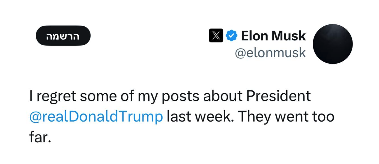
Task: Select the Elon Musk account name
Action: 273,35
